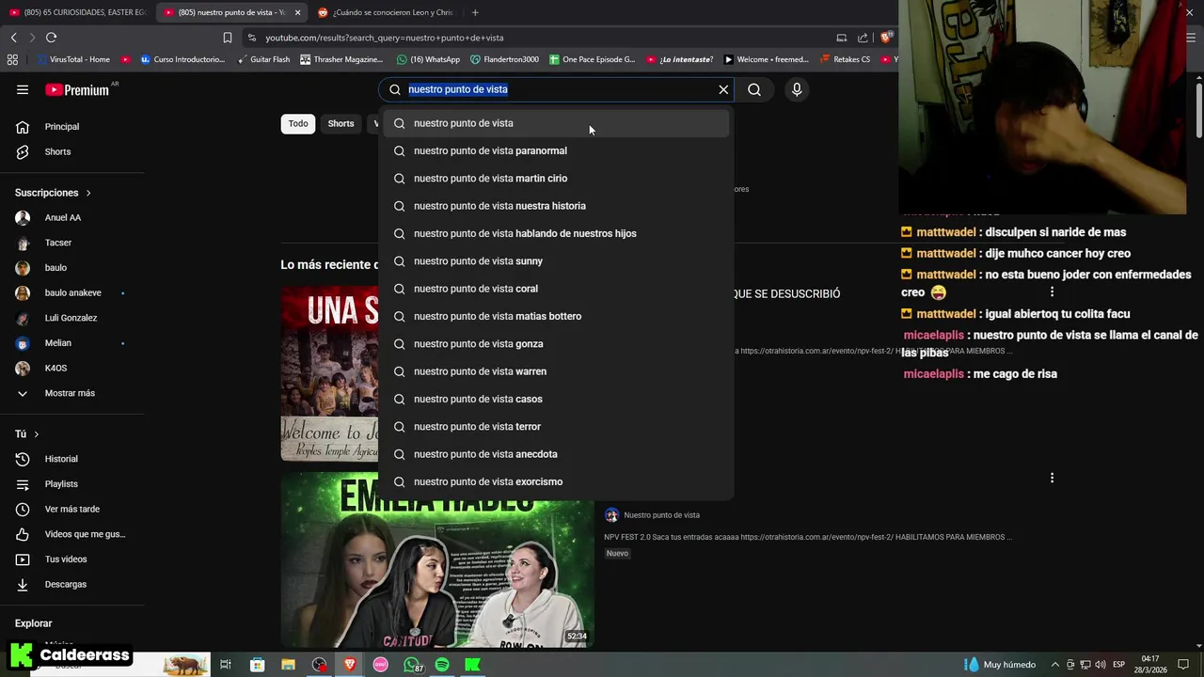Clear the search box with the X
Screen dimensions: 1204x677
tap(723, 89)
